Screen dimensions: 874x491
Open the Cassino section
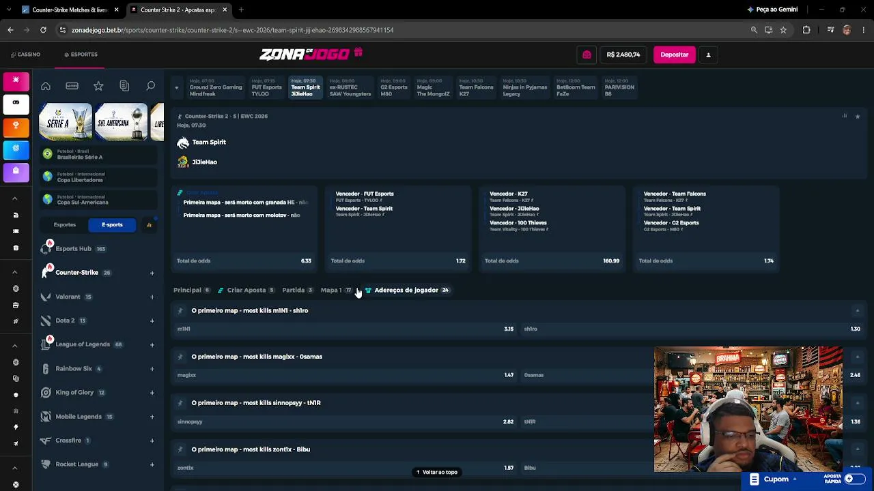25,55
